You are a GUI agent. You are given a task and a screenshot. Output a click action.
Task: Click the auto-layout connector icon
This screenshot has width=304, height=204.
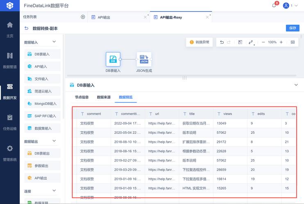[251, 42]
